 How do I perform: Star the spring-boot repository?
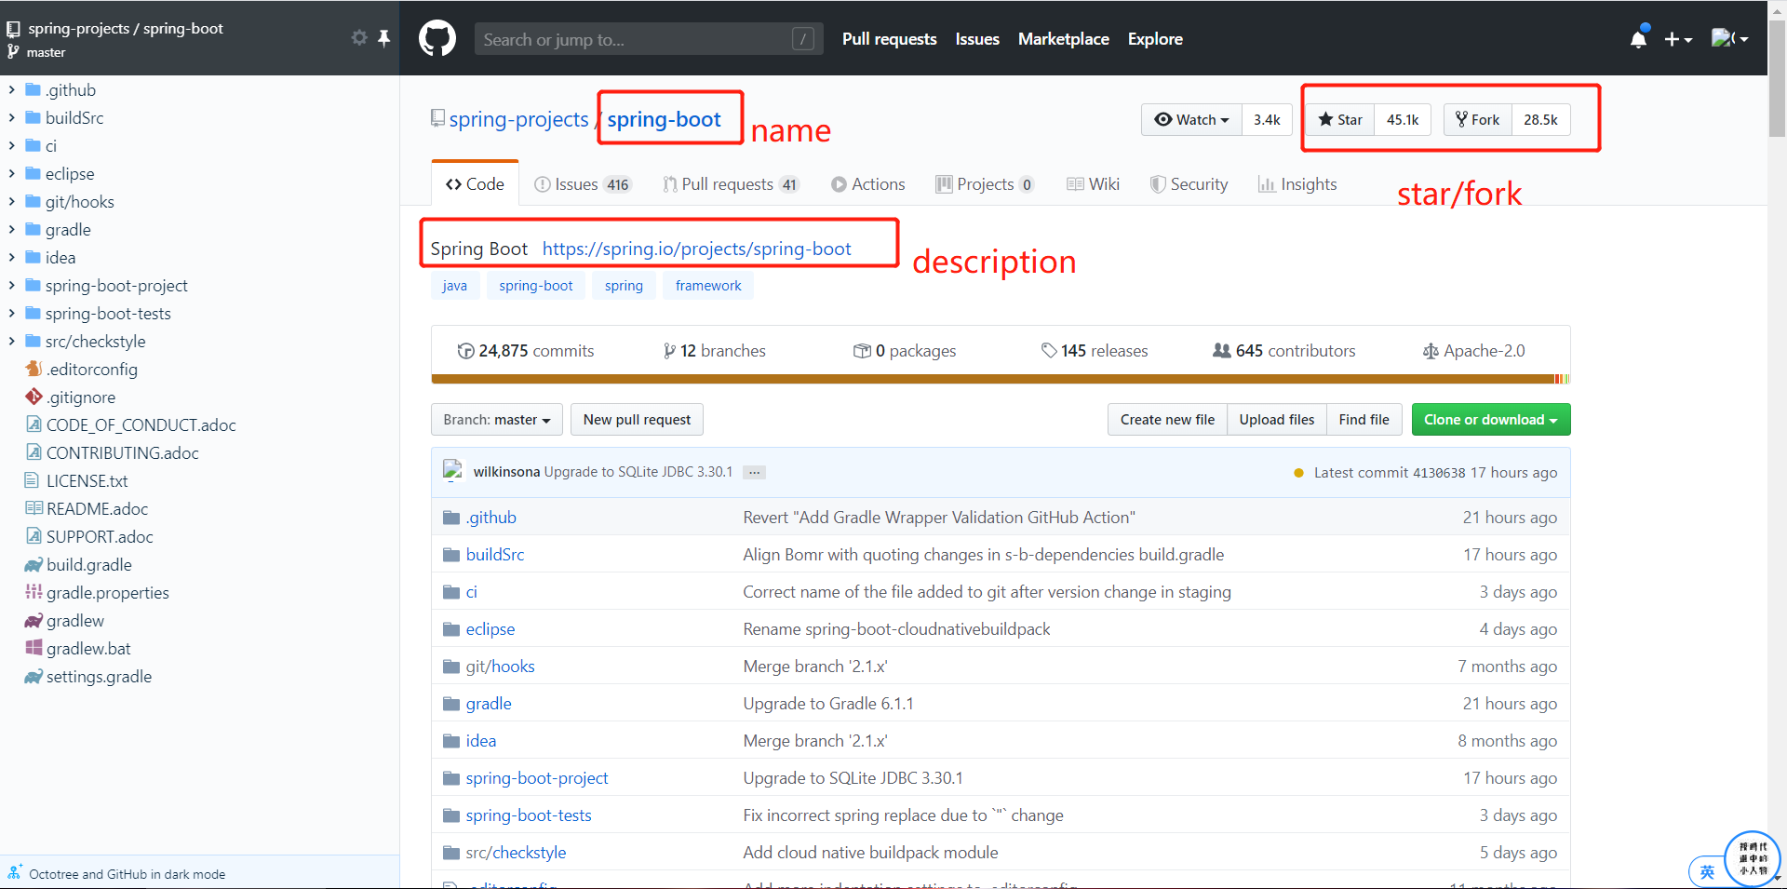pos(1339,119)
